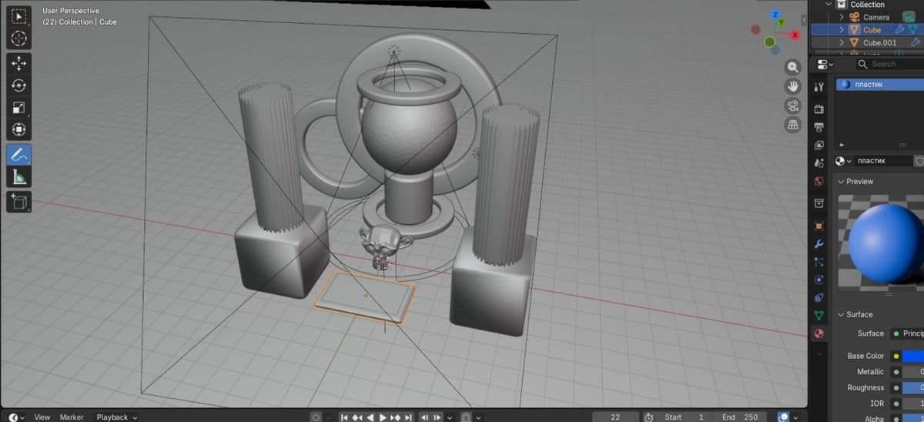Open the Render properties tab
924x422 pixels.
pyautogui.click(x=819, y=109)
